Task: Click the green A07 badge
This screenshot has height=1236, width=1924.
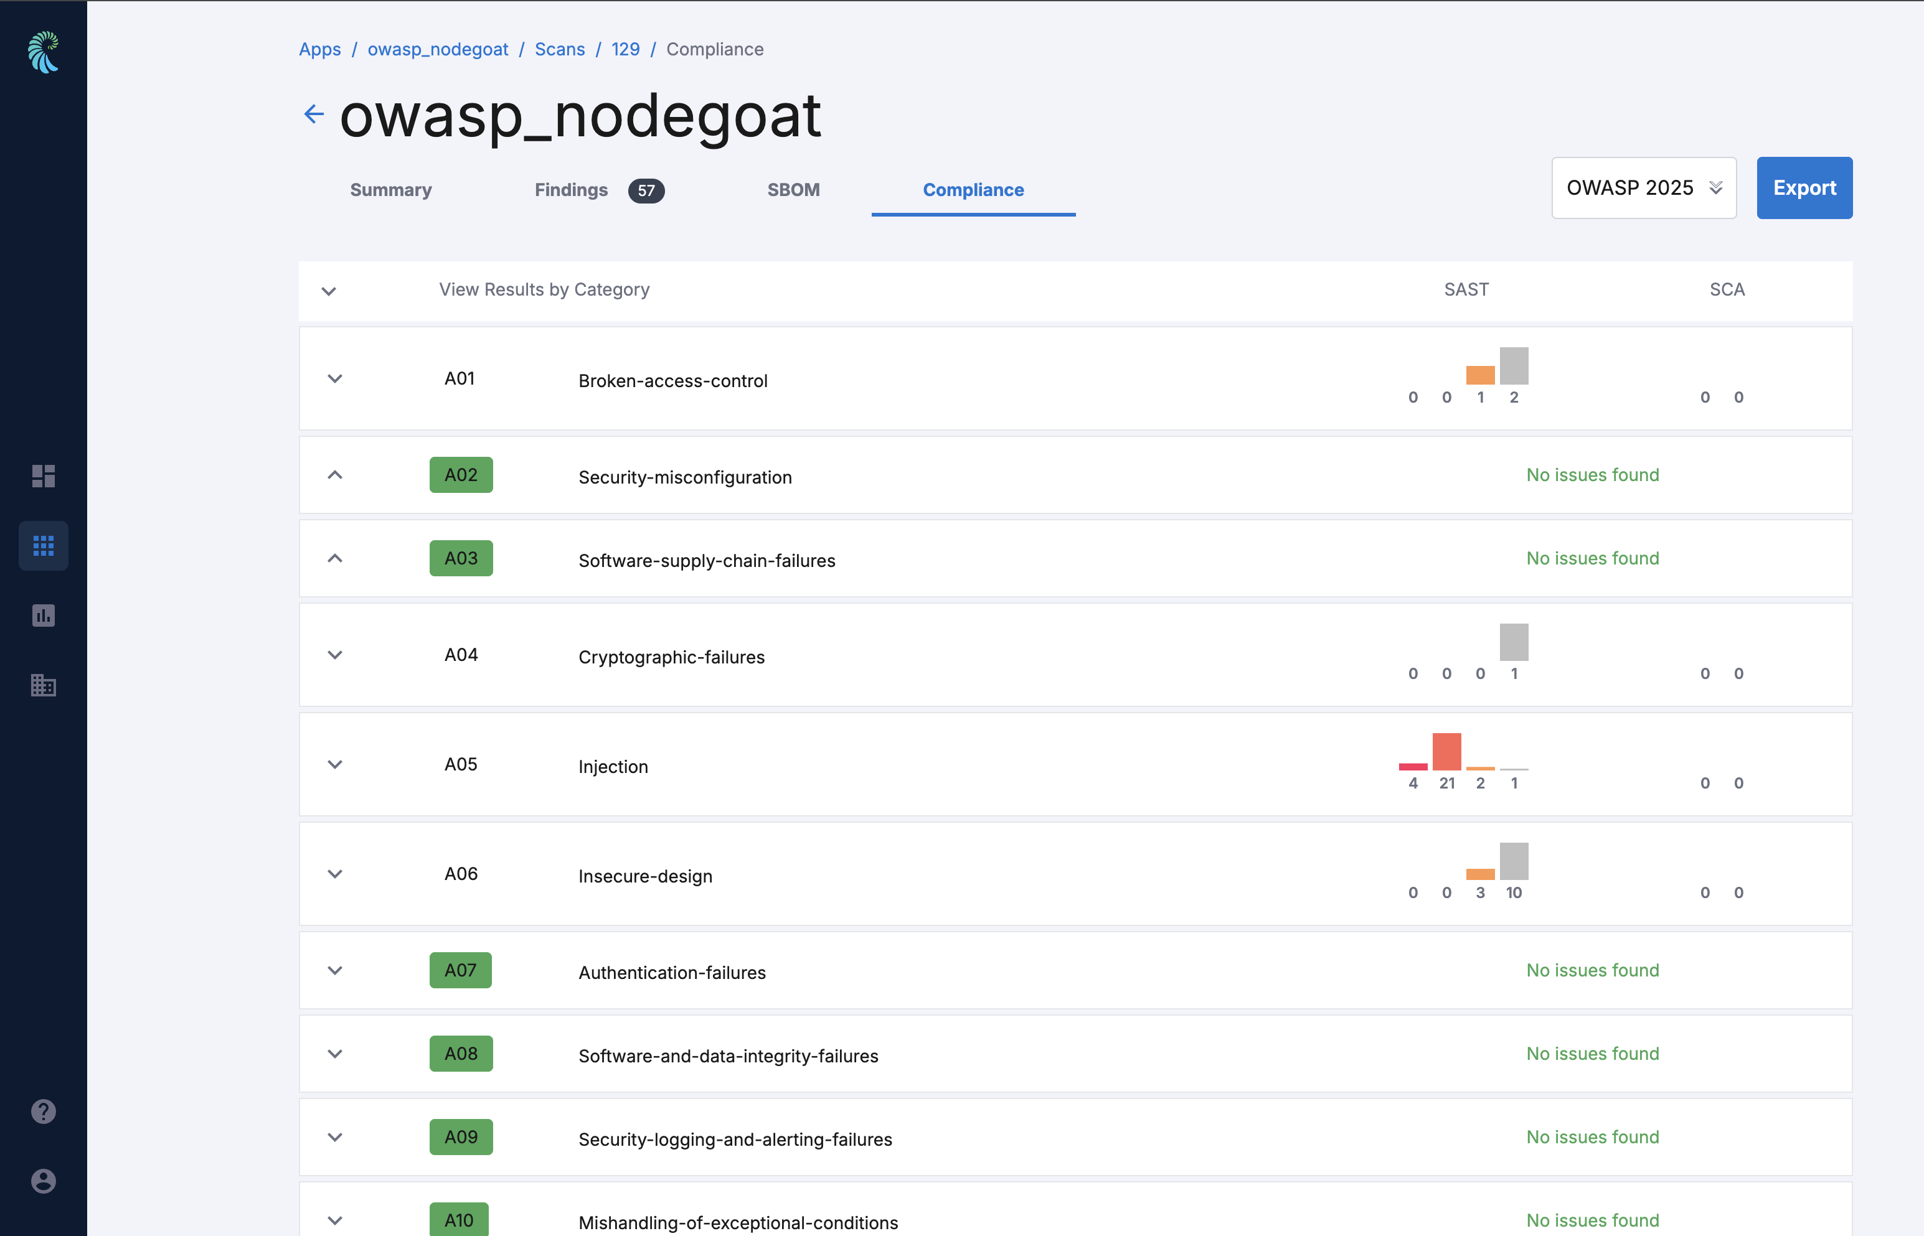Action: 461,970
